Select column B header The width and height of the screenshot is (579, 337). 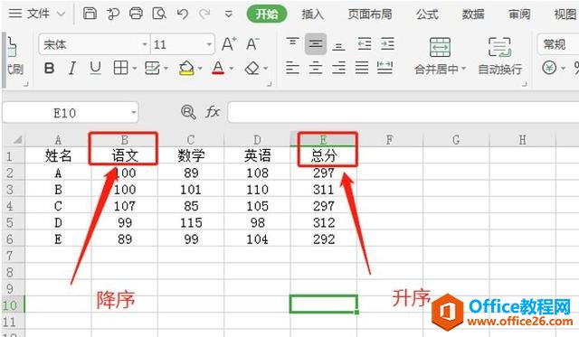coord(125,140)
